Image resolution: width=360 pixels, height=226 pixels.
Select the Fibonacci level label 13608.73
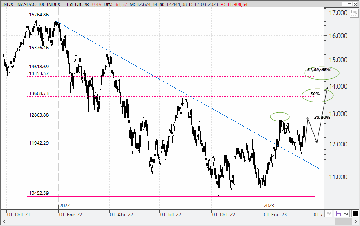tap(39, 93)
